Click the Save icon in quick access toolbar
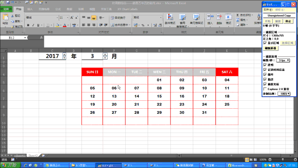 pyautogui.click(x=8, y=3)
